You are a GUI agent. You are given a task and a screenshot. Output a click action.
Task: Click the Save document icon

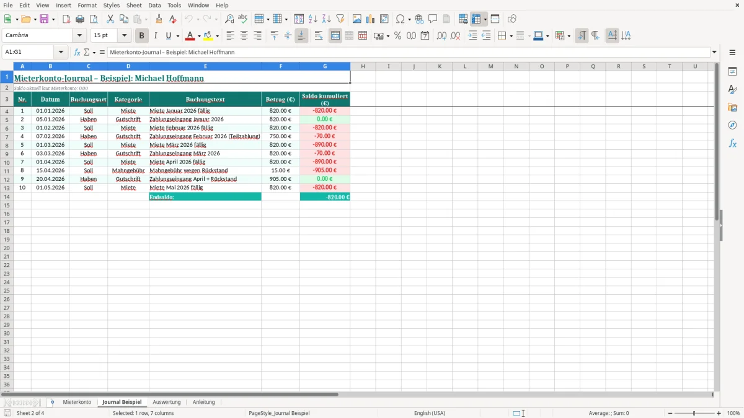tap(44, 19)
